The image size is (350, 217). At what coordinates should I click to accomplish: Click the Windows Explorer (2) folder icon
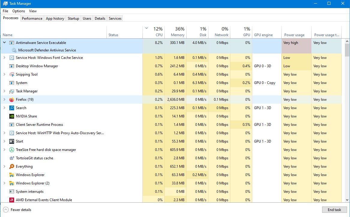coord(12,184)
